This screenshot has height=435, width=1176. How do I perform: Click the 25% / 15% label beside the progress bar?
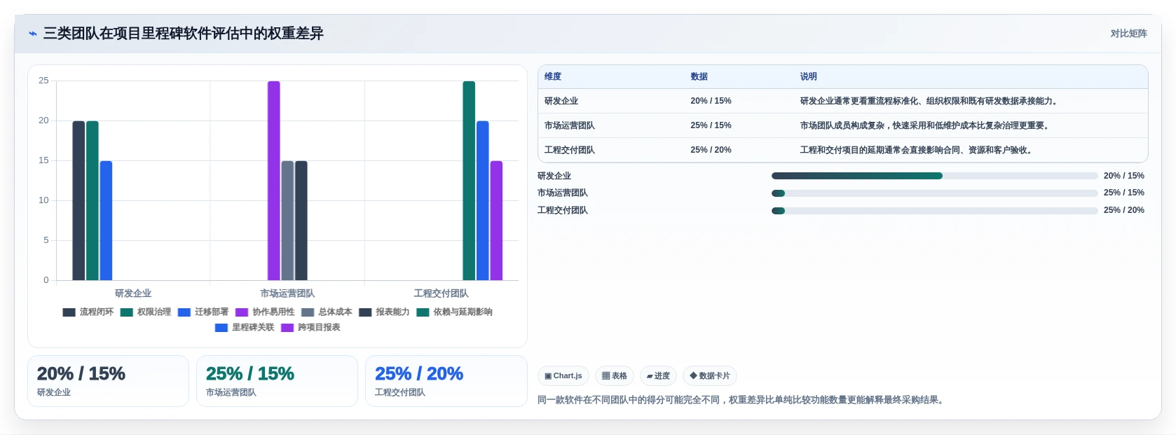1123,193
